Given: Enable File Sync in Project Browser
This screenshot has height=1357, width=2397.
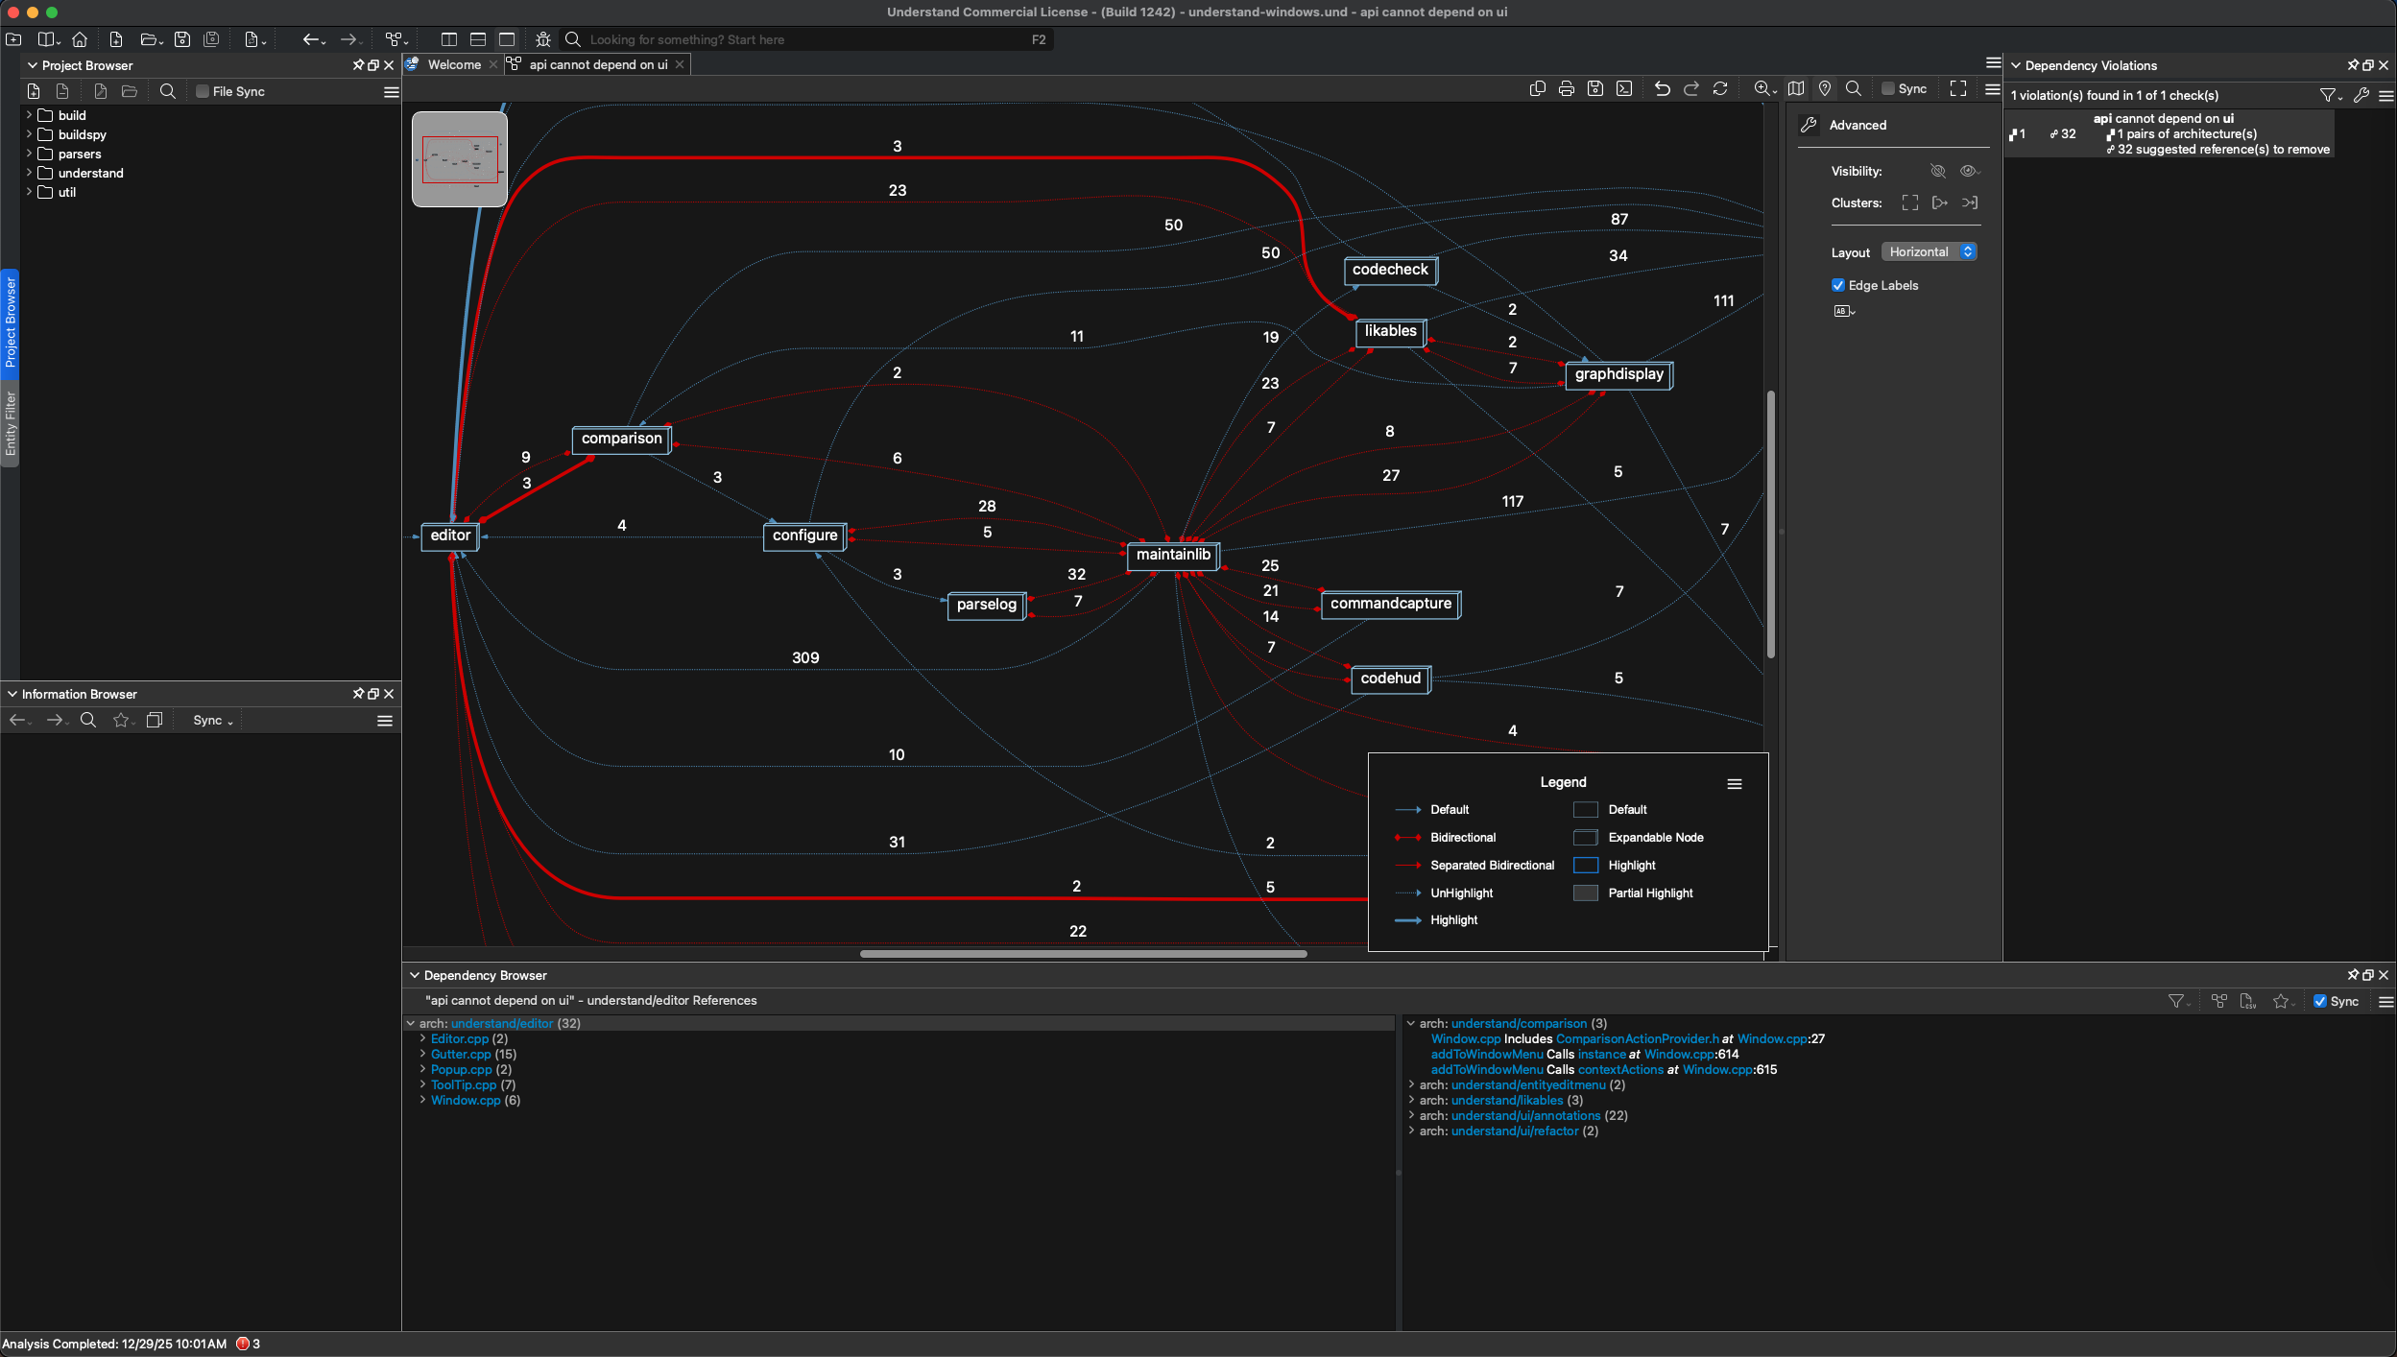Looking at the screenshot, I should coord(203,91).
